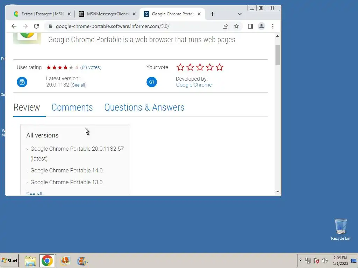Rate four stars in Your vote

pyautogui.click(x=210, y=67)
